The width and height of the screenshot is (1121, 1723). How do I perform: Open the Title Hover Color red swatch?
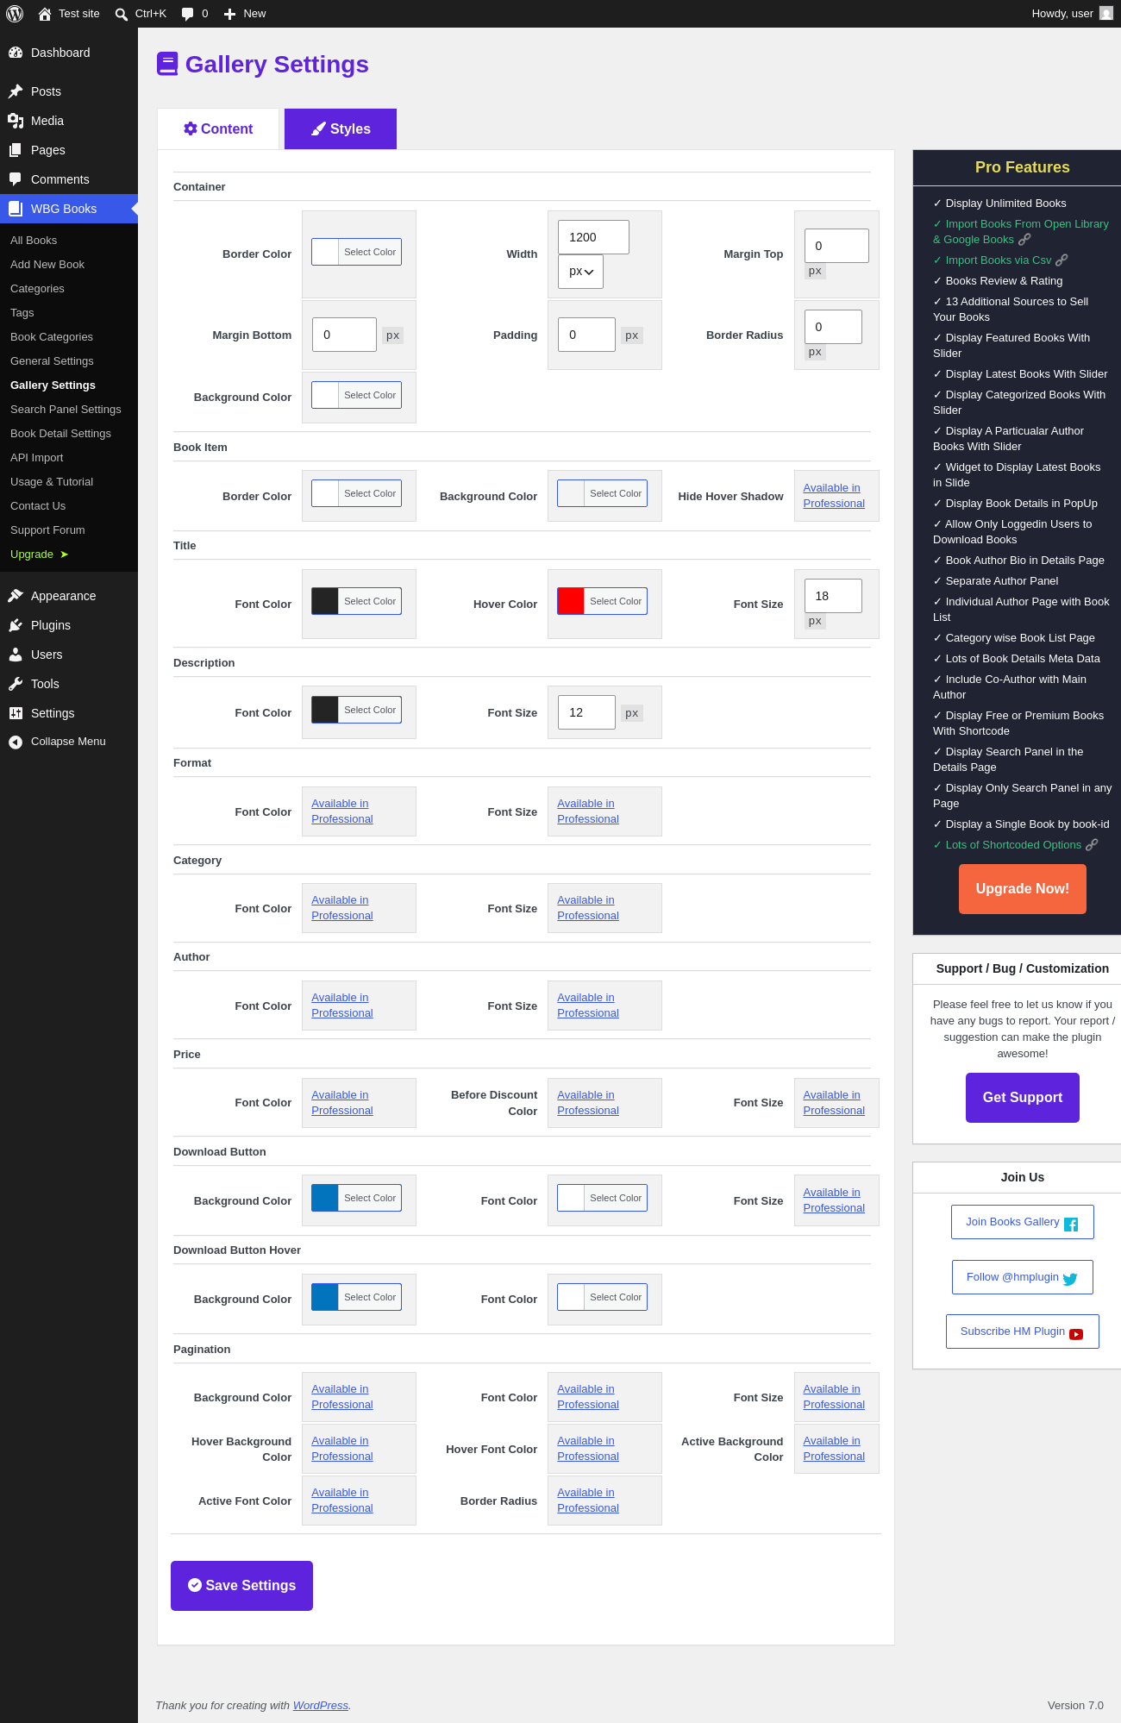coord(571,601)
